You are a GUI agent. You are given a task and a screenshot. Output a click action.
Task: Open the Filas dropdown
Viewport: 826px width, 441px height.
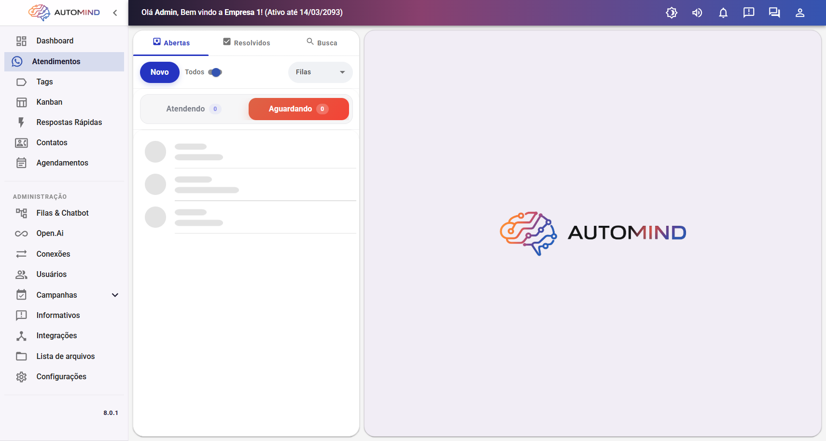click(321, 72)
